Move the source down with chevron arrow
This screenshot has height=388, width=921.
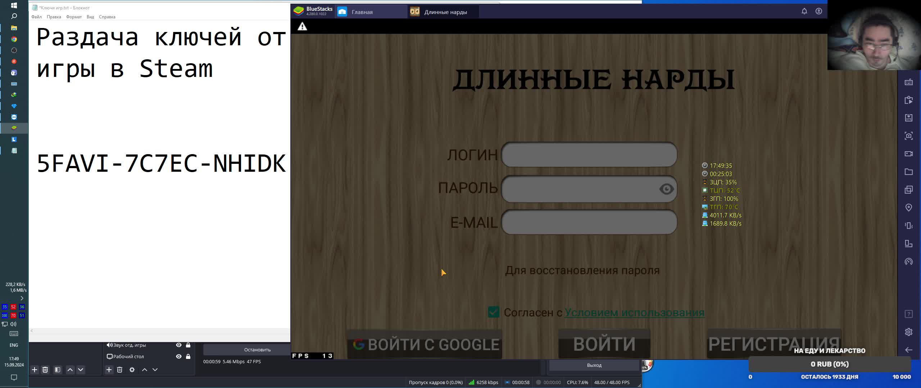pyautogui.click(x=155, y=370)
